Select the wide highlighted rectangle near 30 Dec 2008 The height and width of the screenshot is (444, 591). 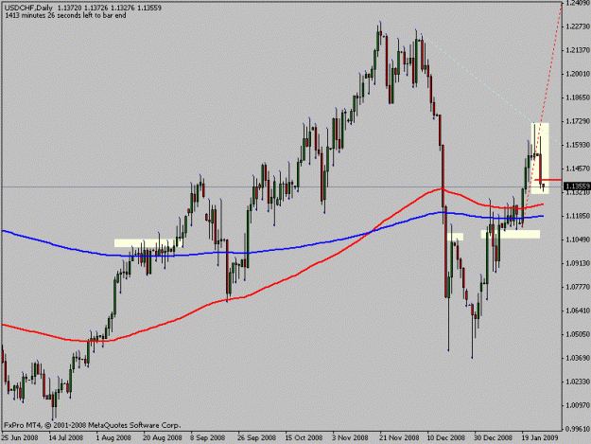[x=511, y=234]
